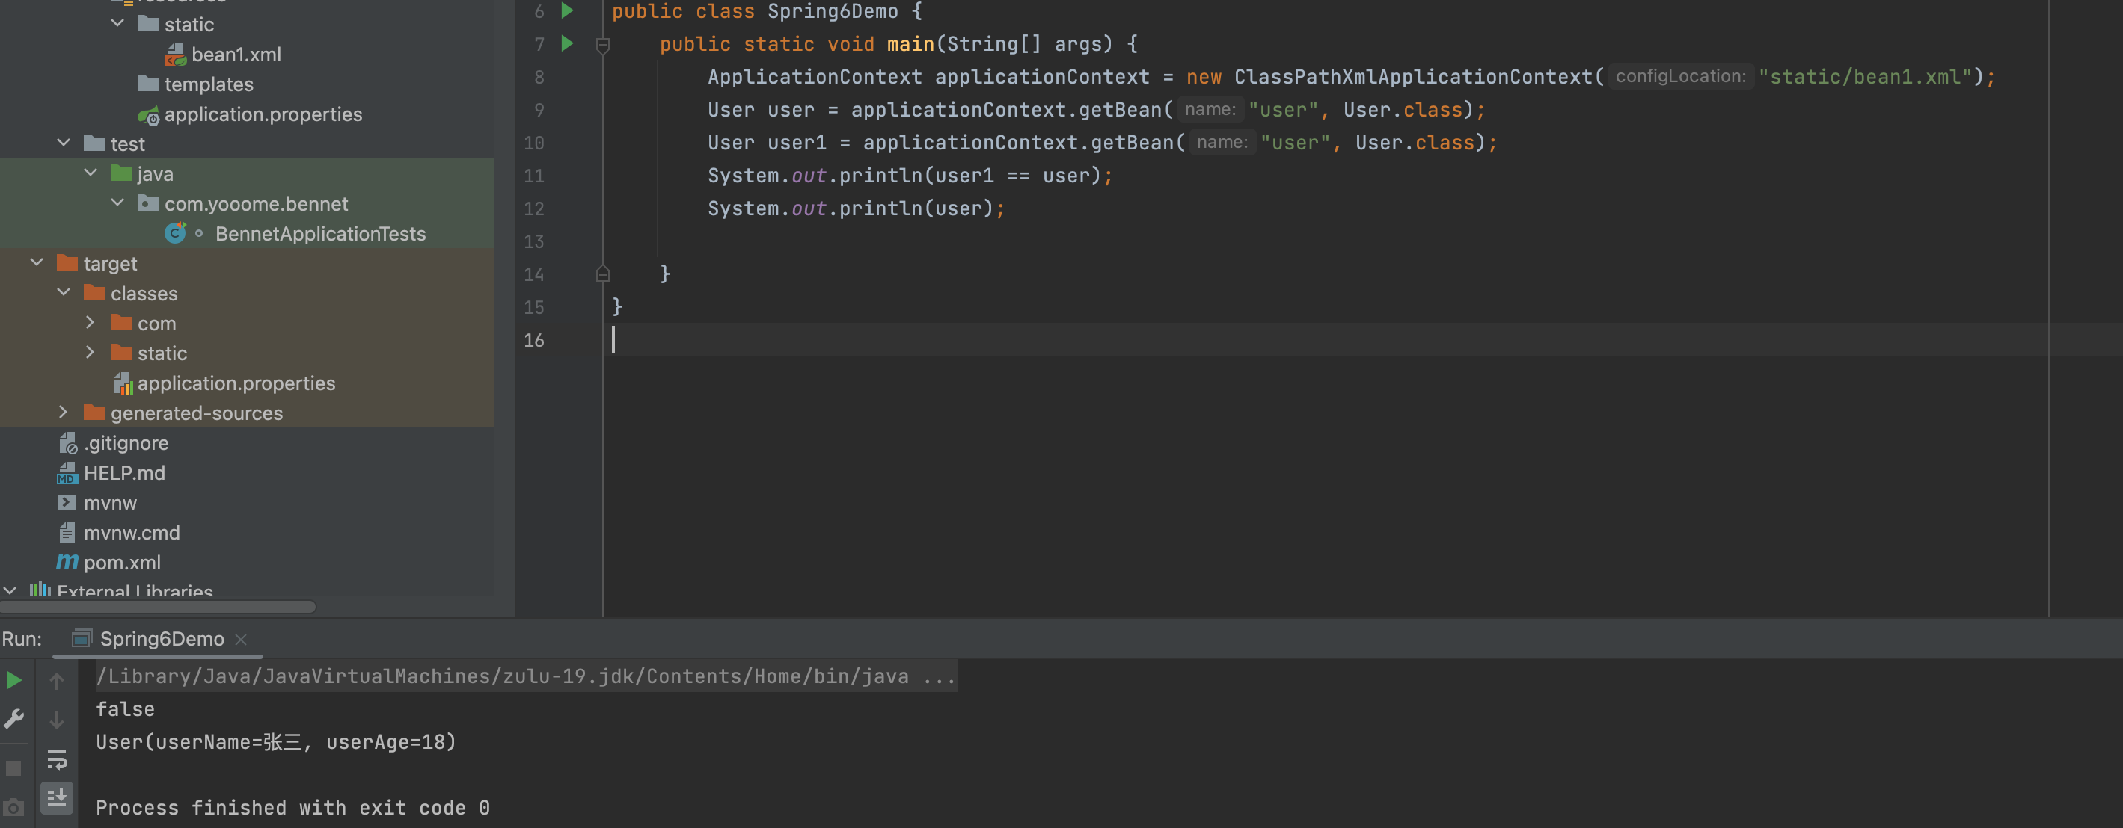This screenshot has height=828, width=2123.
Task: Click the camera thread dump icon
Action: click(14, 807)
